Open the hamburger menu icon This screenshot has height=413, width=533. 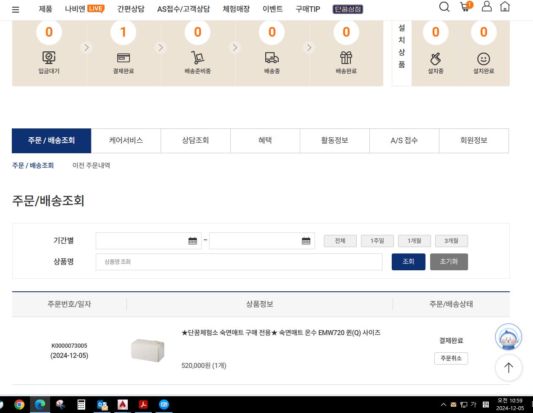pos(16,9)
